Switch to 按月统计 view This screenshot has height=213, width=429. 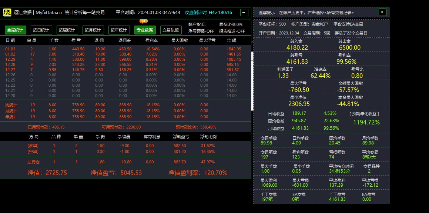tap(93, 30)
